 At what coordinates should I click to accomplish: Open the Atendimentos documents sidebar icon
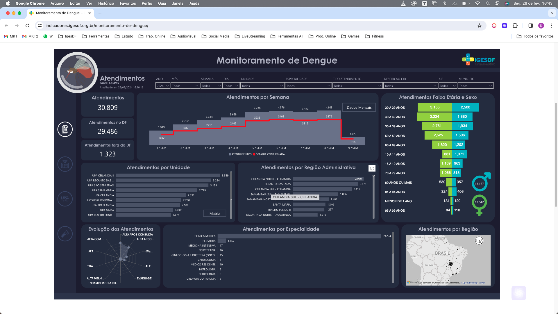click(65, 129)
